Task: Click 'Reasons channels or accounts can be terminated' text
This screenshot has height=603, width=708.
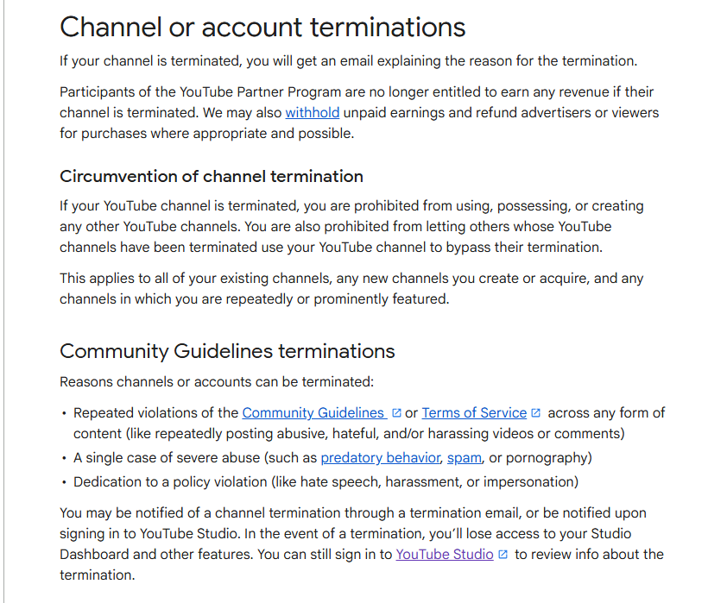Action: coord(217,381)
